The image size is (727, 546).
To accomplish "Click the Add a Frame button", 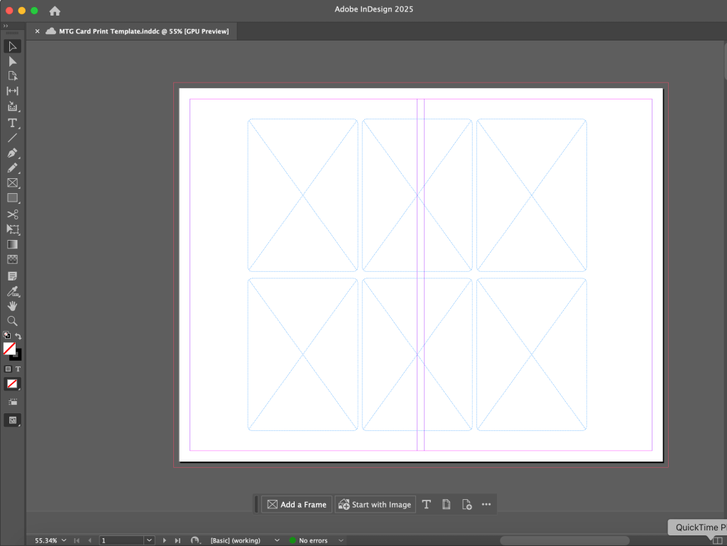I will click(x=297, y=505).
